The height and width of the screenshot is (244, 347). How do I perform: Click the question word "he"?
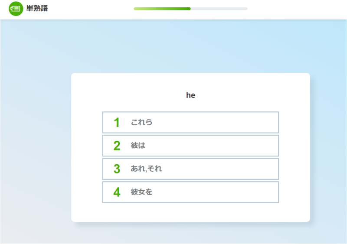click(190, 95)
